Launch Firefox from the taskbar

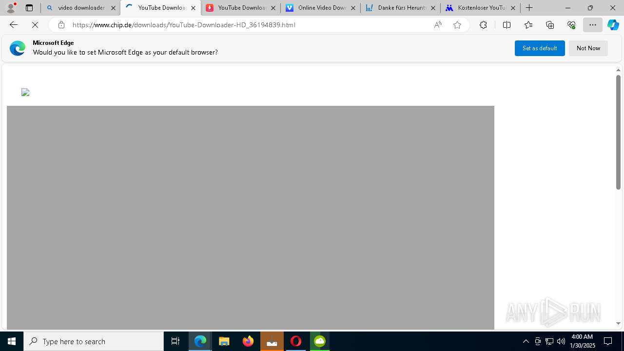tap(248, 341)
